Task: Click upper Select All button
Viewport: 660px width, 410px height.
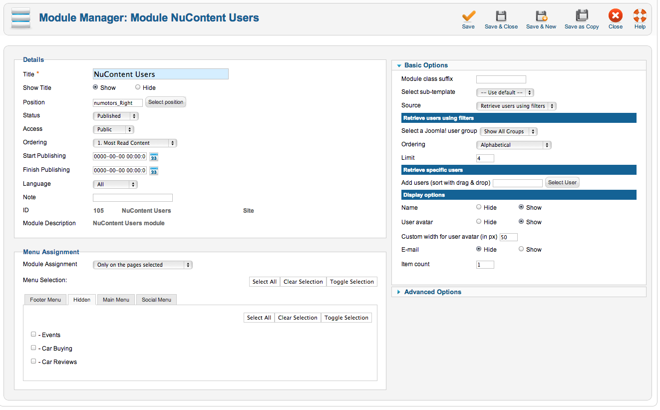Action: coord(265,282)
